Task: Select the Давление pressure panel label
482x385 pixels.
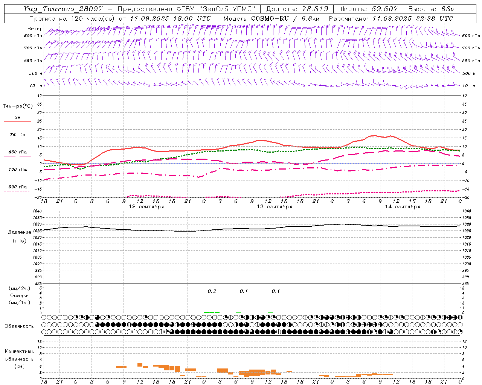Action: (20, 232)
